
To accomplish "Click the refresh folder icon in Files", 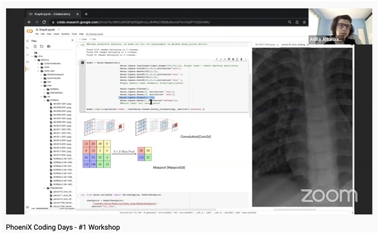I will point(42,46).
